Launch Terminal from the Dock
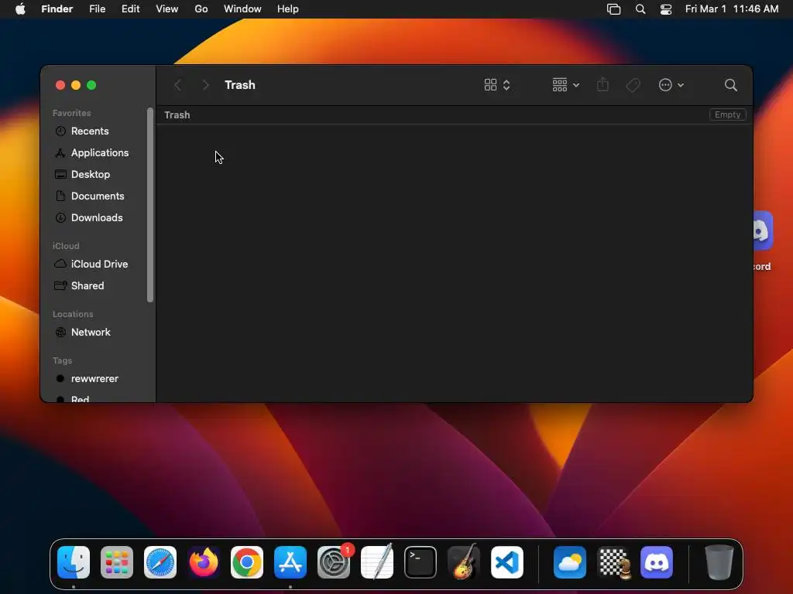 (x=421, y=562)
